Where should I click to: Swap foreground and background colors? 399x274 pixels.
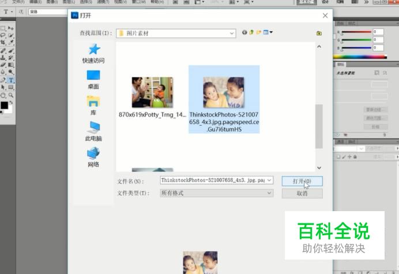(11, 102)
